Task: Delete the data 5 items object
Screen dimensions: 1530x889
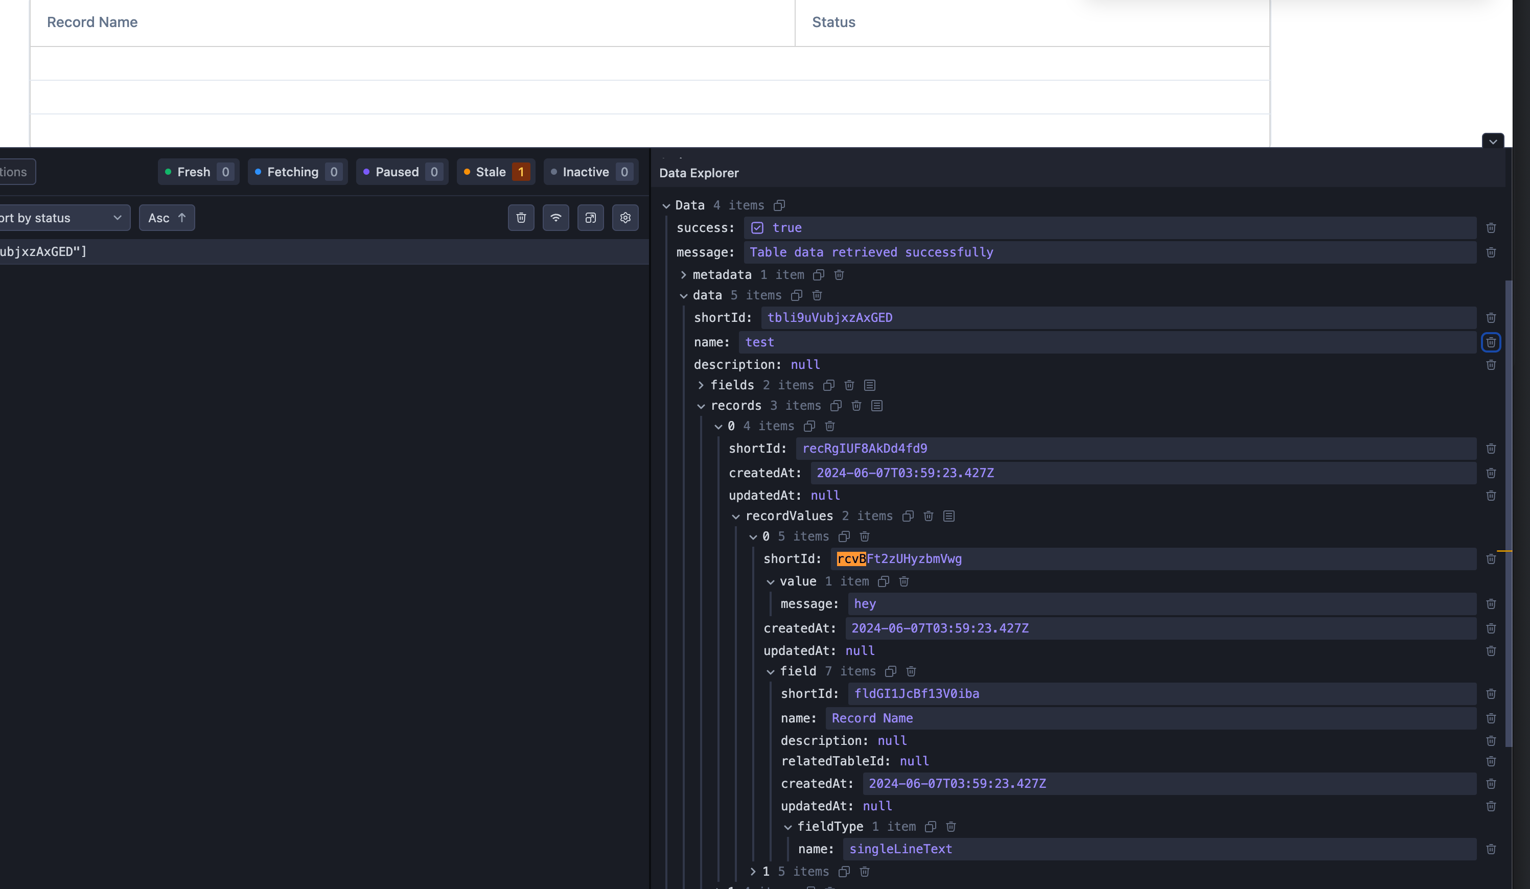Action: point(817,295)
